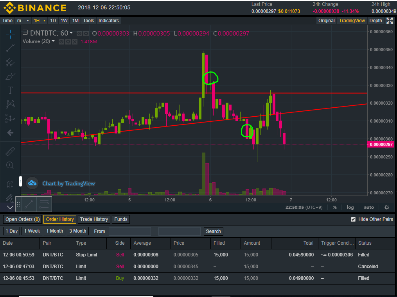The width and height of the screenshot is (397, 297).
Task: Open chart settings gear icon
Action: coord(386,207)
